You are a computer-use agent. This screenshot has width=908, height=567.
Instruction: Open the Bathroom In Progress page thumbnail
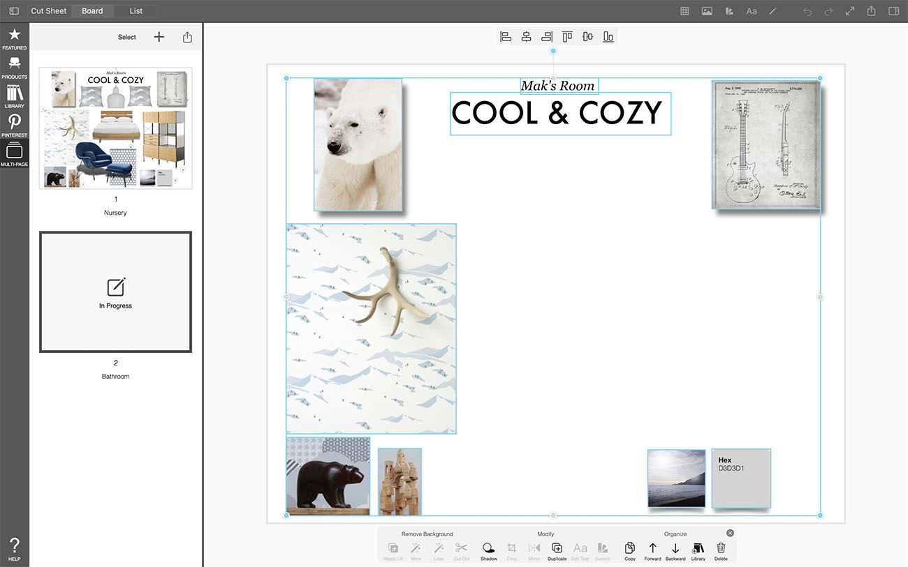click(115, 292)
